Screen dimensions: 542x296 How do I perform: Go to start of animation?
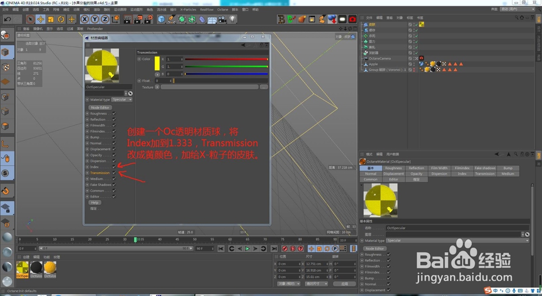[221, 249]
